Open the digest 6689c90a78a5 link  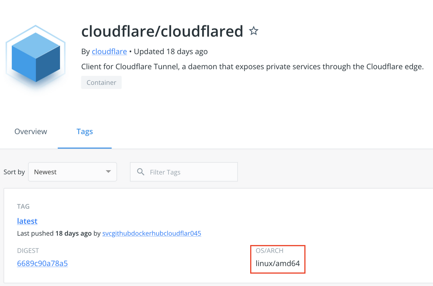point(42,264)
